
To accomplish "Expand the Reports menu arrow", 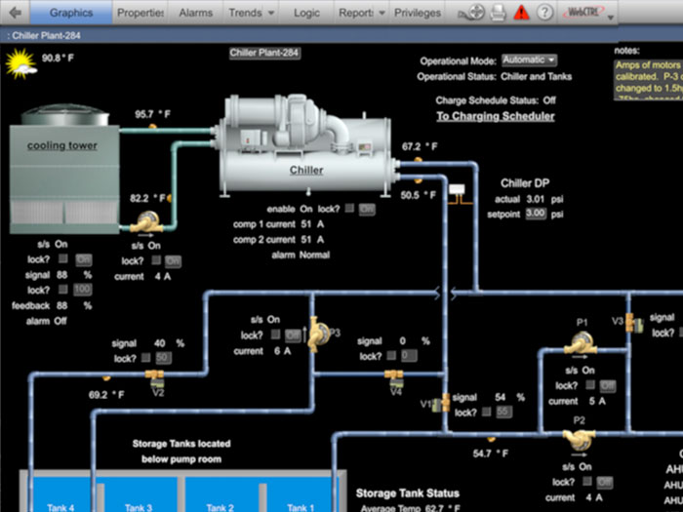I will tap(382, 13).
